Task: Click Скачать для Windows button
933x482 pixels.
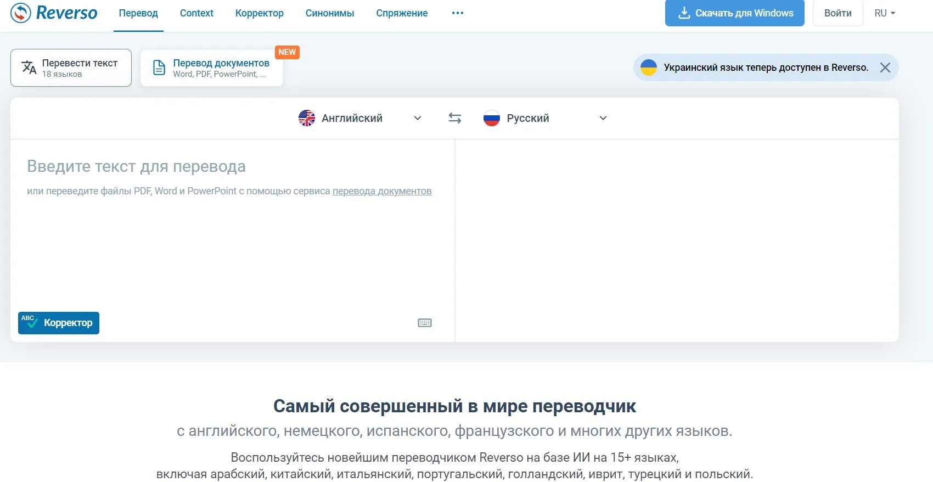Action: (735, 13)
